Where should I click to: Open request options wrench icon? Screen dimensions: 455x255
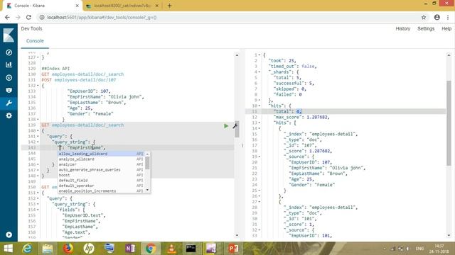(235, 126)
